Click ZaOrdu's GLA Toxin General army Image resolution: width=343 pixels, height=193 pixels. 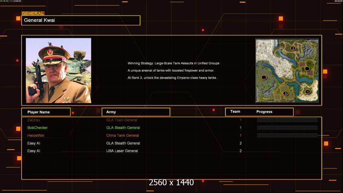[x=122, y=120]
